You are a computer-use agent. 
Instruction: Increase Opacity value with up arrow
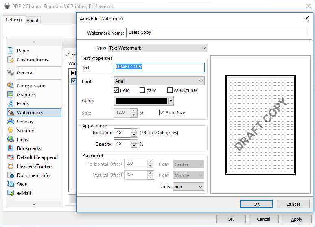[134, 142]
